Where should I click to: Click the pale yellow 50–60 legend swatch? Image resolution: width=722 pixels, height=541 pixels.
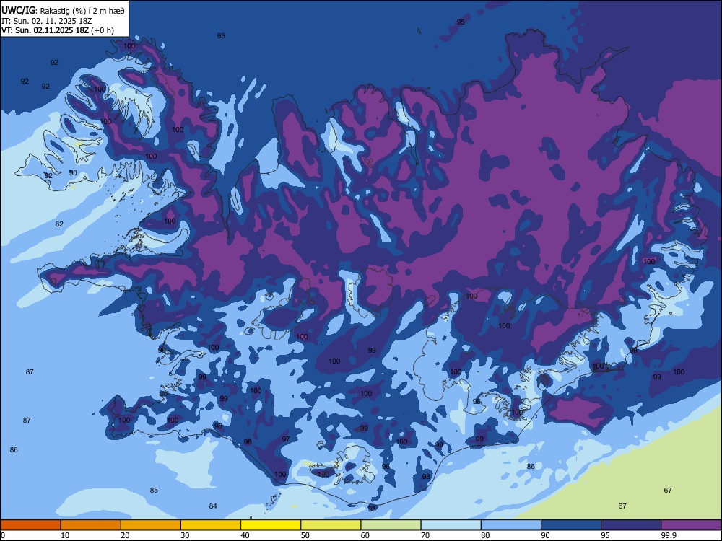pos(331,525)
